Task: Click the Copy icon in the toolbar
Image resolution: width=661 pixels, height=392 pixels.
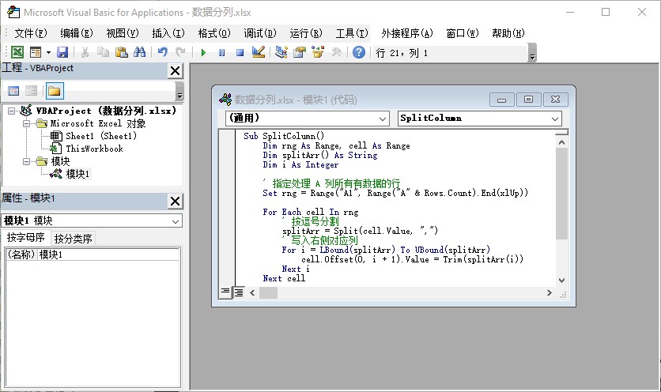Action: click(x=103, y=52)
